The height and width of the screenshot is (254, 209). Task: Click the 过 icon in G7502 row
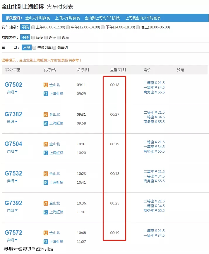tap(46, 85)
